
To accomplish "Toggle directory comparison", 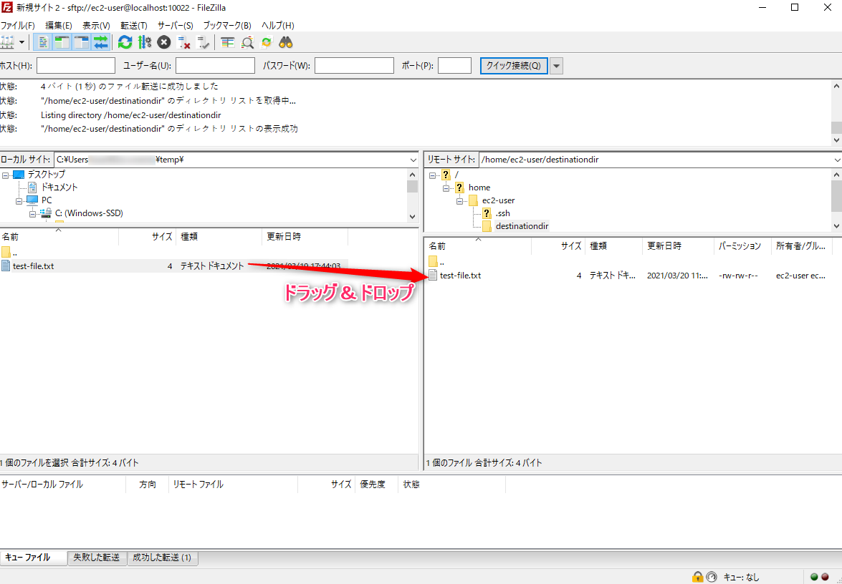I will pos(247,42).
